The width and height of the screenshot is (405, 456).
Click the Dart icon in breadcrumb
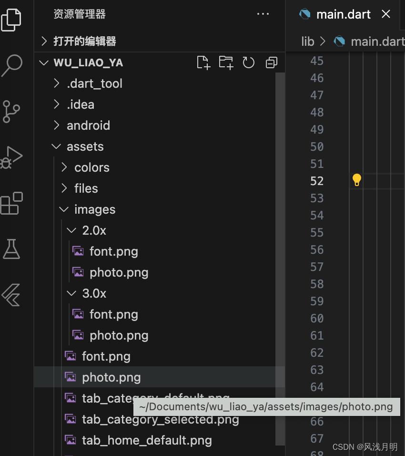pyautogui.click(x=339, y=41)
